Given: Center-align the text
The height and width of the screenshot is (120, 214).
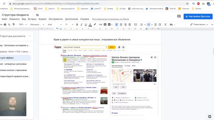Looking at the screenshot, I should [x=121, y=25].
